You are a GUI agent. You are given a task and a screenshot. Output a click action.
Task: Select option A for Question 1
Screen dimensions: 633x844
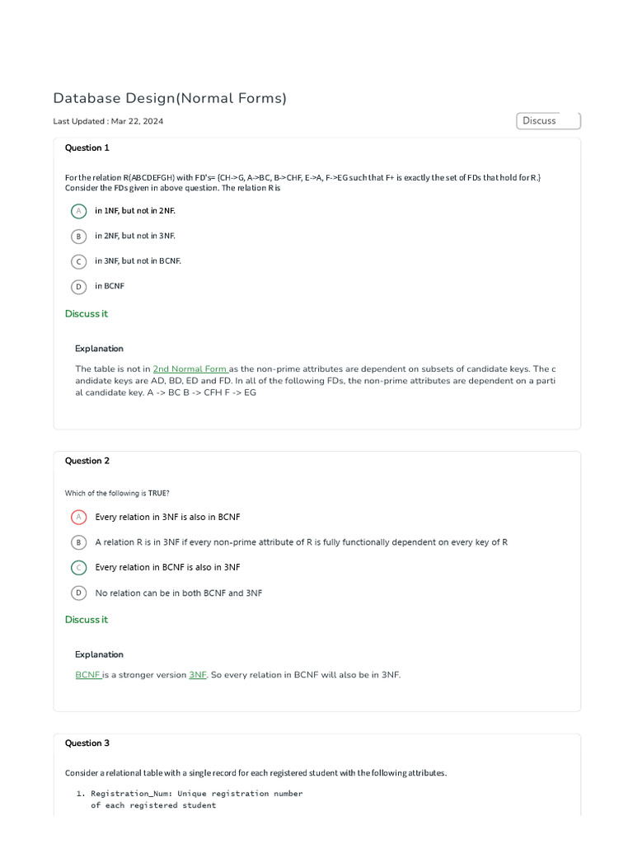point(78,211)
